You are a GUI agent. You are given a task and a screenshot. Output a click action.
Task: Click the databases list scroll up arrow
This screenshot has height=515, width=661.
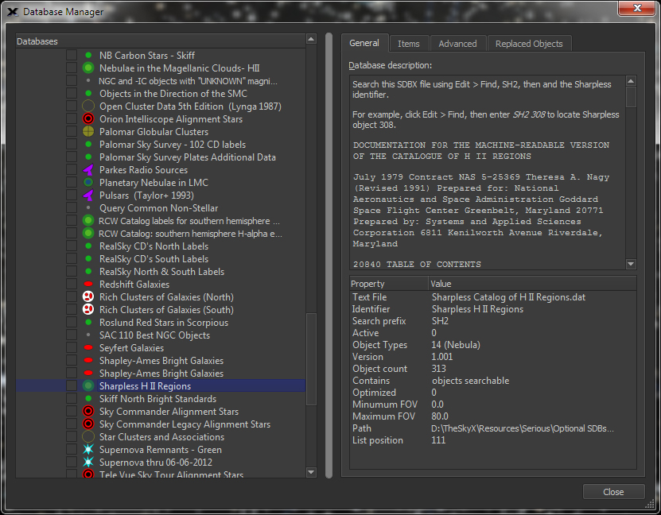(x=311, y=39)
